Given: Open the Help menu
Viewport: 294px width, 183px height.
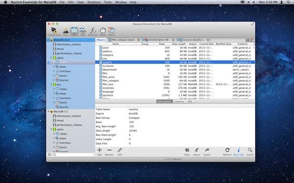Looking at the screenshot, I should (x=133, y=2).
